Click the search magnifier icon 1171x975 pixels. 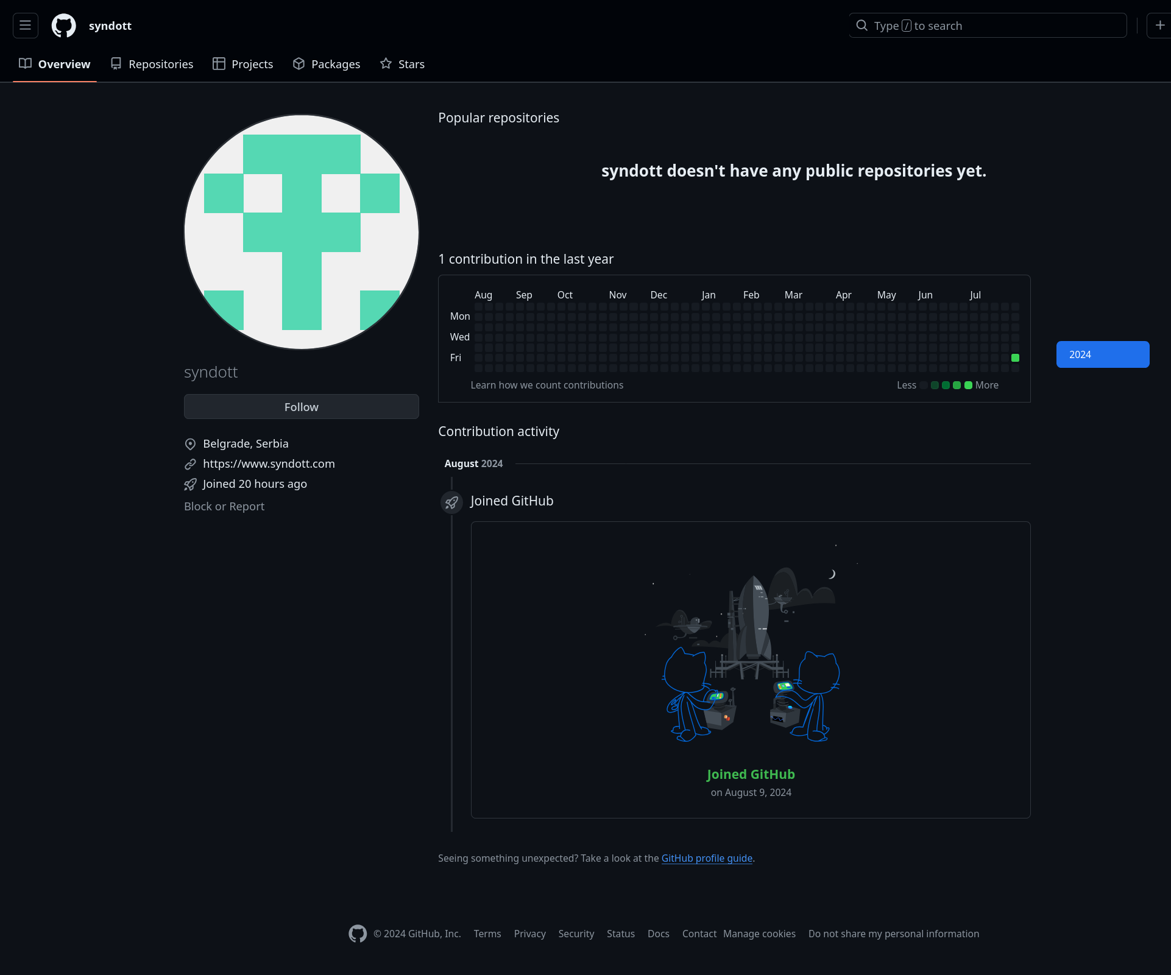[862, 26]
